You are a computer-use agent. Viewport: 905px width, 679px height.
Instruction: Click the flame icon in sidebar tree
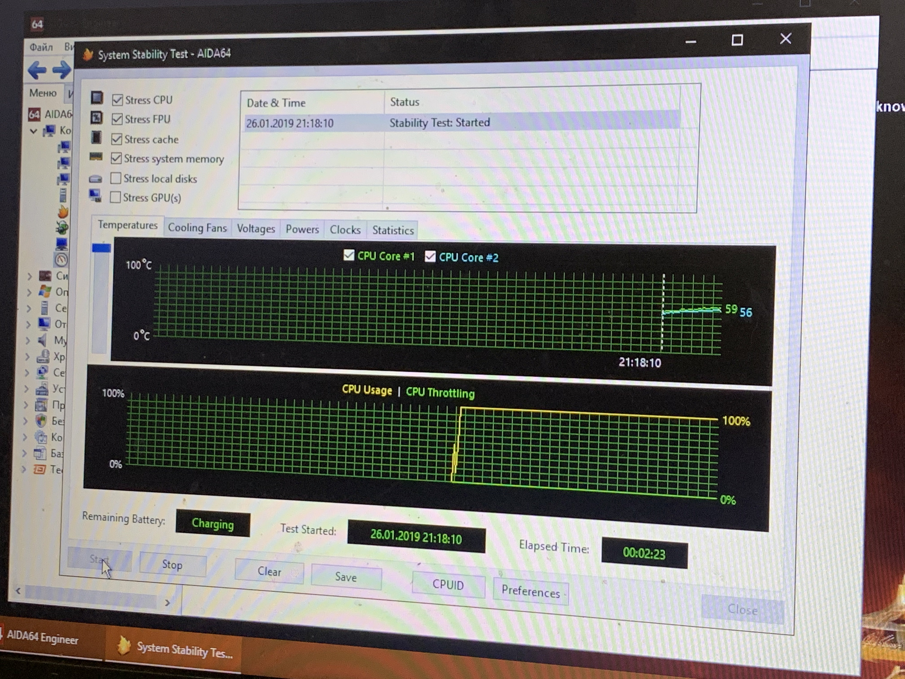[63, 212]
